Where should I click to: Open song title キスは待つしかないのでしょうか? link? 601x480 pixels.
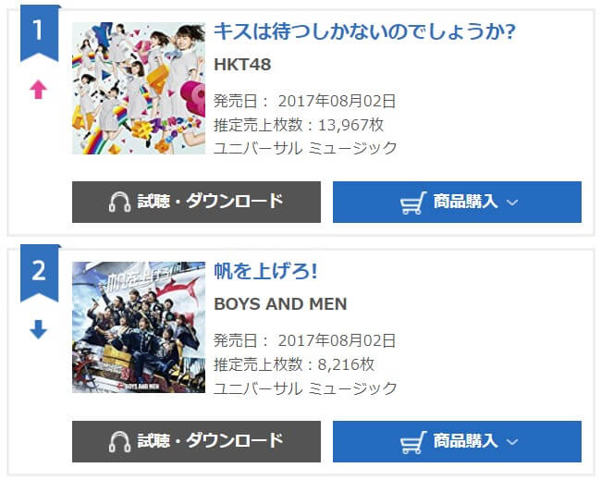(364, 31)
